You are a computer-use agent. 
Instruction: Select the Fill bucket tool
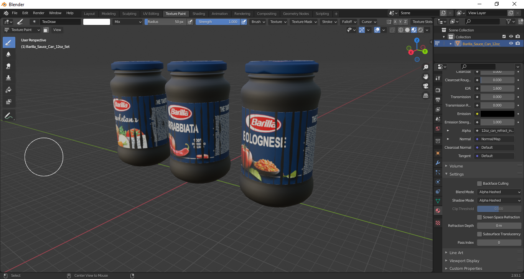(x=9, y=90)
